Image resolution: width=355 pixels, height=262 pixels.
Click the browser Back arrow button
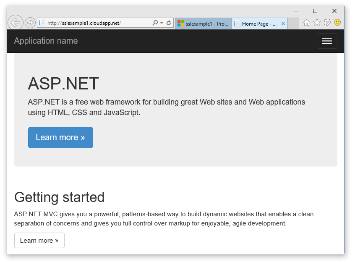click(x=15, y=23)
